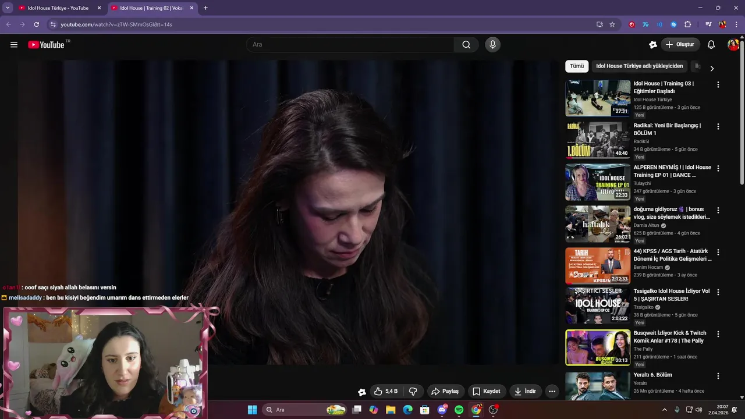Open options for ALPEREN NEYMİŞ video
Viewport: 745px width, 419px height.
click(718, 168)
